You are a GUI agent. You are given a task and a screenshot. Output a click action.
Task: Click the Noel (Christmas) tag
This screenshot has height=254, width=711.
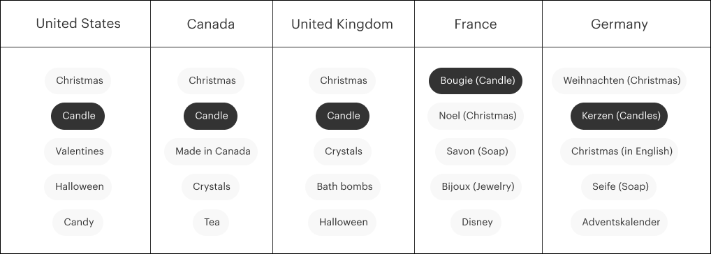coord(476,116)
